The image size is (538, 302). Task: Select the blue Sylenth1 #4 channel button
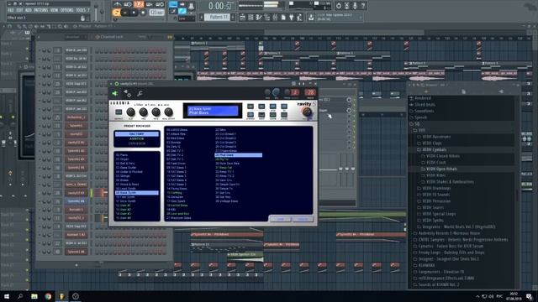(x=76, y=201)
